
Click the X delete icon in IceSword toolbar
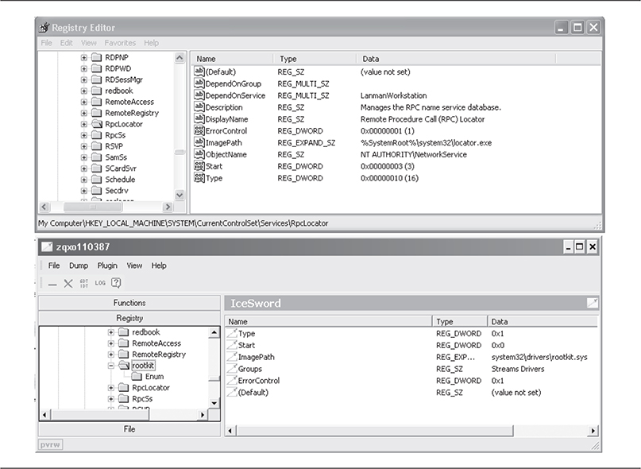click(x=68, y=283)
